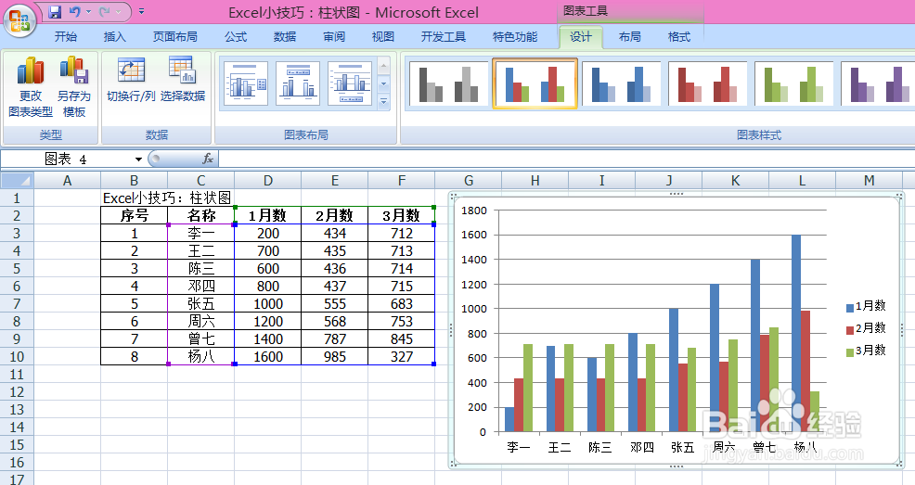Click into the formula bar
Image resolution: width=915 pixels, height=485 pixels.
(x=566, y=159)
